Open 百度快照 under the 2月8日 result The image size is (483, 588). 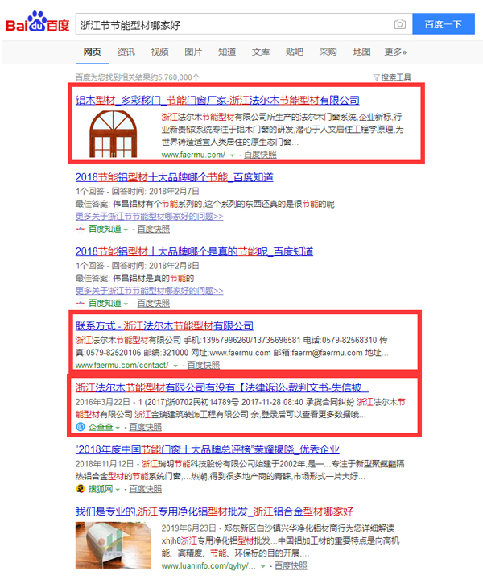pos(153,303)
